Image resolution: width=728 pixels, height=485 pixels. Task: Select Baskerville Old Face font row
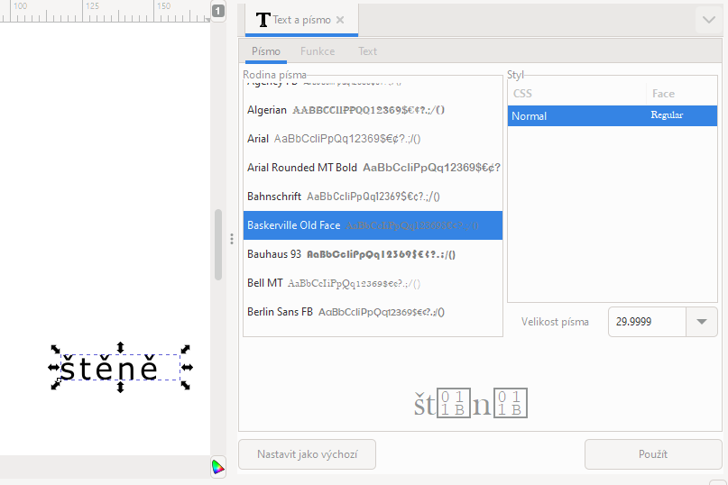373,225
